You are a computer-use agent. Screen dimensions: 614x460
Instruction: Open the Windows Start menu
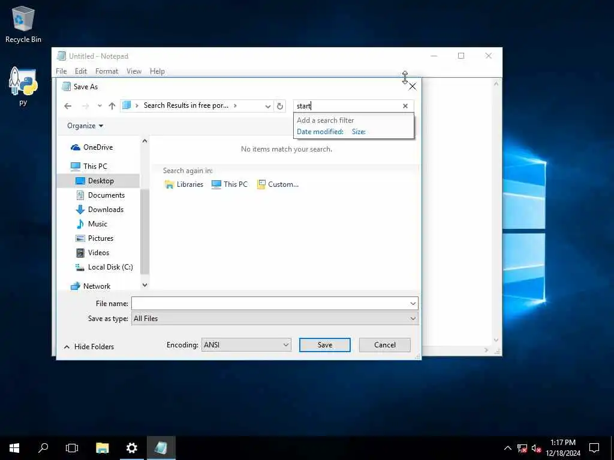pyautogui.click(x=14, y=448)
